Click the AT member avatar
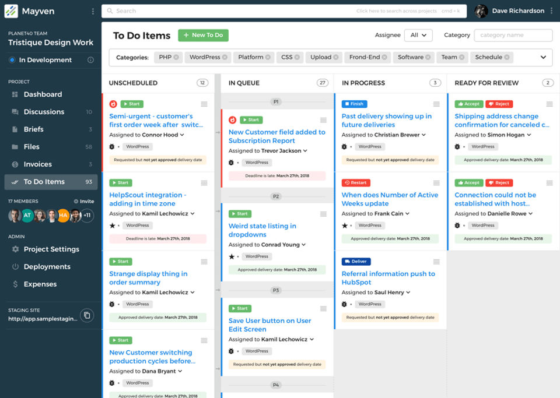Viewport: 560px width, 398px height. 27,216
